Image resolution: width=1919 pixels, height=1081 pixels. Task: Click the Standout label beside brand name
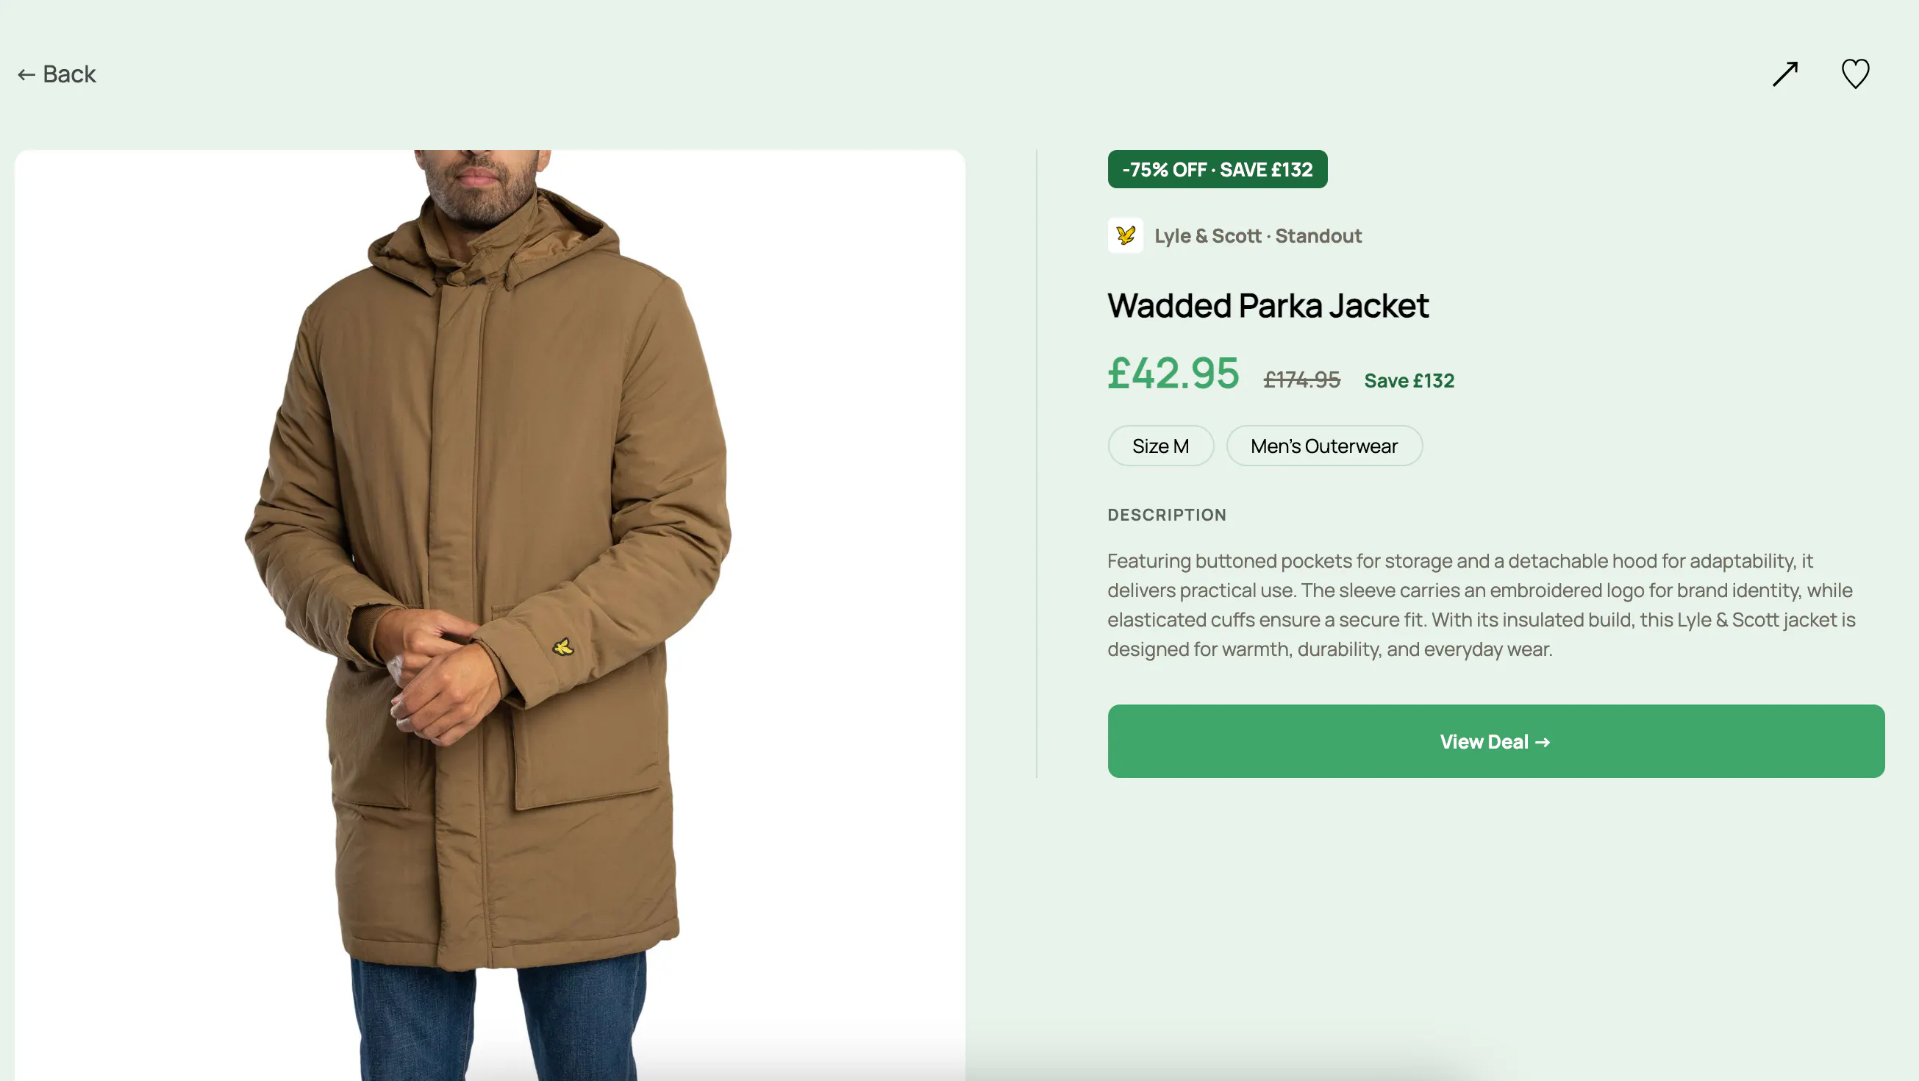[x=1318, y=235]
